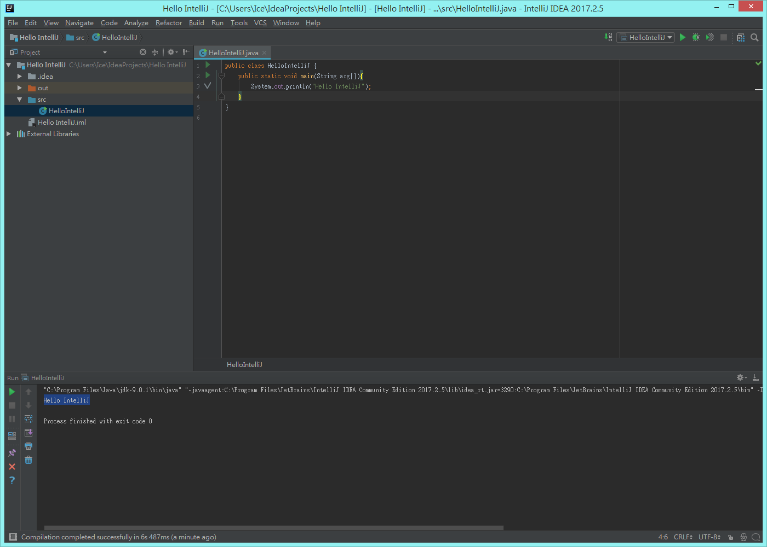Click HelloIntelliJ breadcrumb in navigation bar
767x547 pixels.
click(x=115, y=37)
